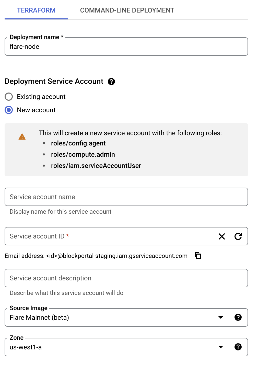Copy the service account email address
This screenshot has height=365, width=258.
(x=198, y=256)
